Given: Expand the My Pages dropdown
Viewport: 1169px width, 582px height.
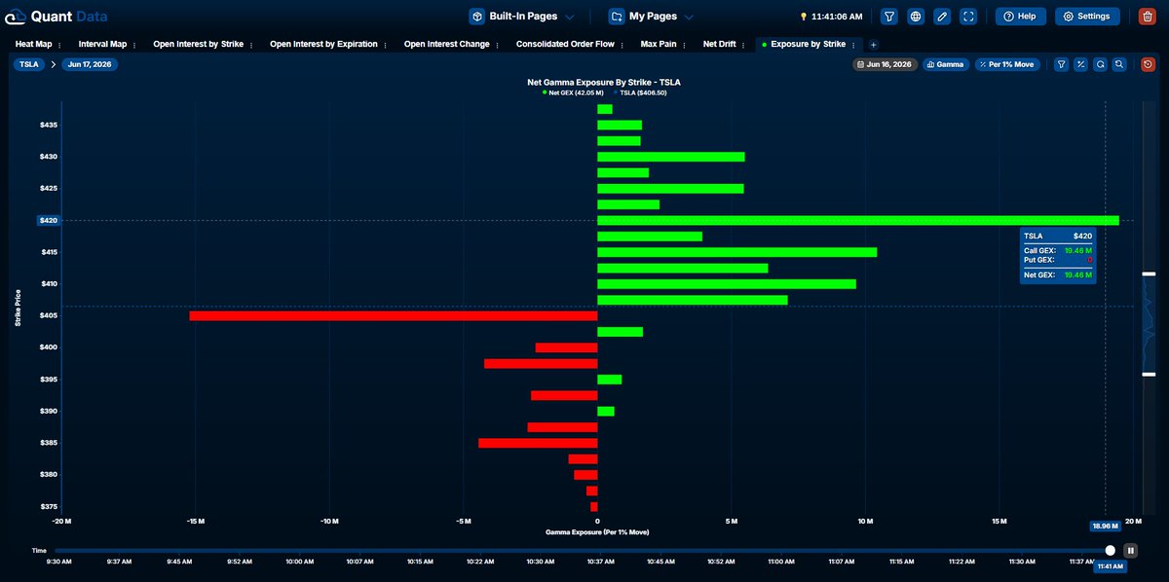Looking at the screenshot, I should [x=652, y=17].
